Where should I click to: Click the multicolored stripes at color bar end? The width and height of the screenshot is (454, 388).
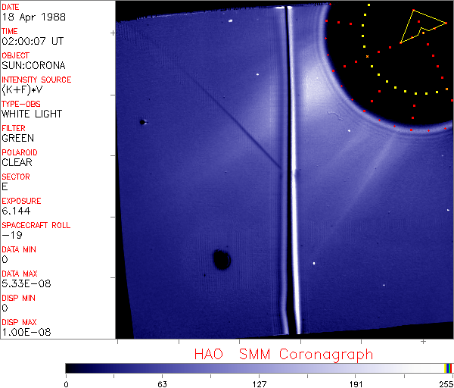coord(448,368)
